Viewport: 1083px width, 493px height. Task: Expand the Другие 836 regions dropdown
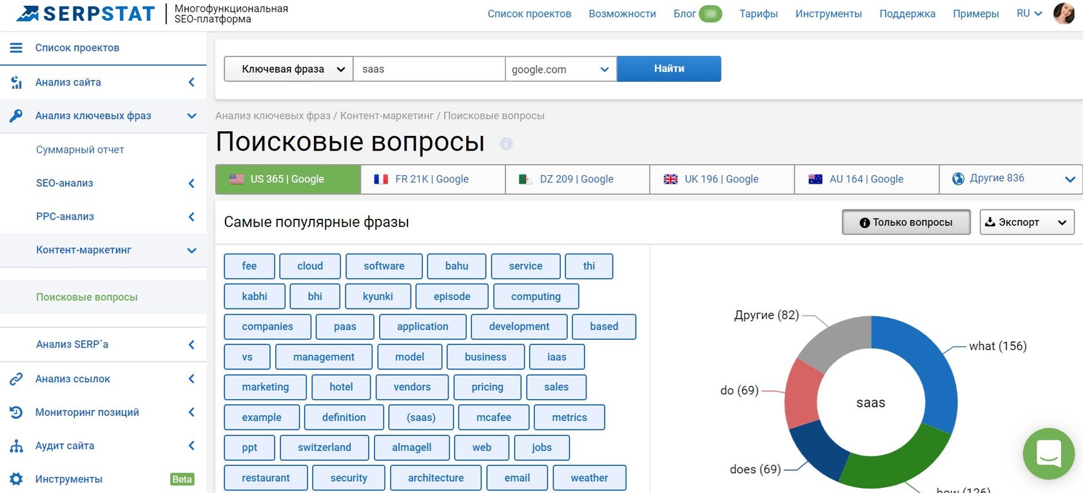pos(1069,179)
